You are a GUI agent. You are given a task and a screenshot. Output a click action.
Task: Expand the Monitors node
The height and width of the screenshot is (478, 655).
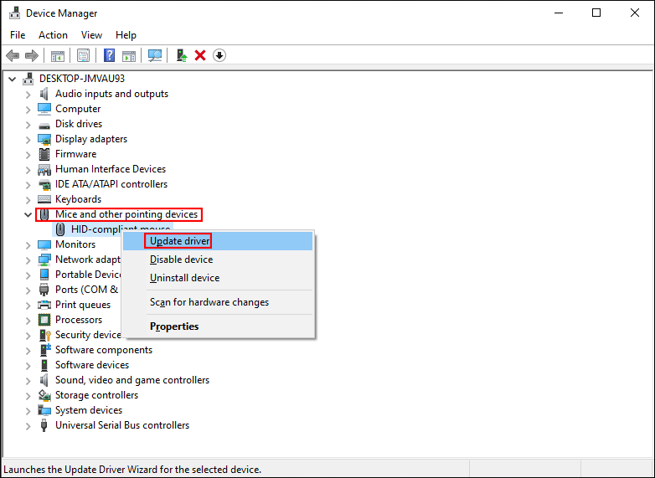28,245
